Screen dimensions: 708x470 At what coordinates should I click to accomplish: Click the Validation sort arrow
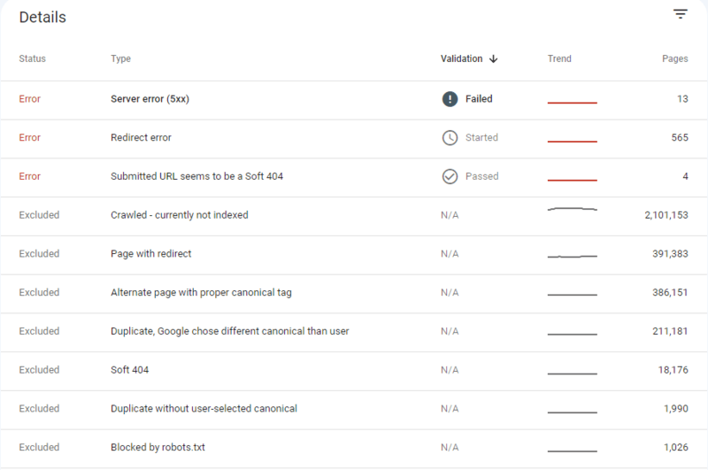click(493, 59)
